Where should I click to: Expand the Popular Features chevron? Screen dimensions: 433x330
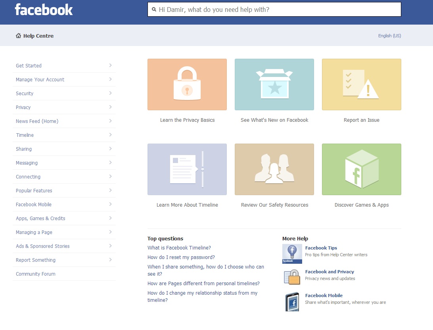click(111, 190)
